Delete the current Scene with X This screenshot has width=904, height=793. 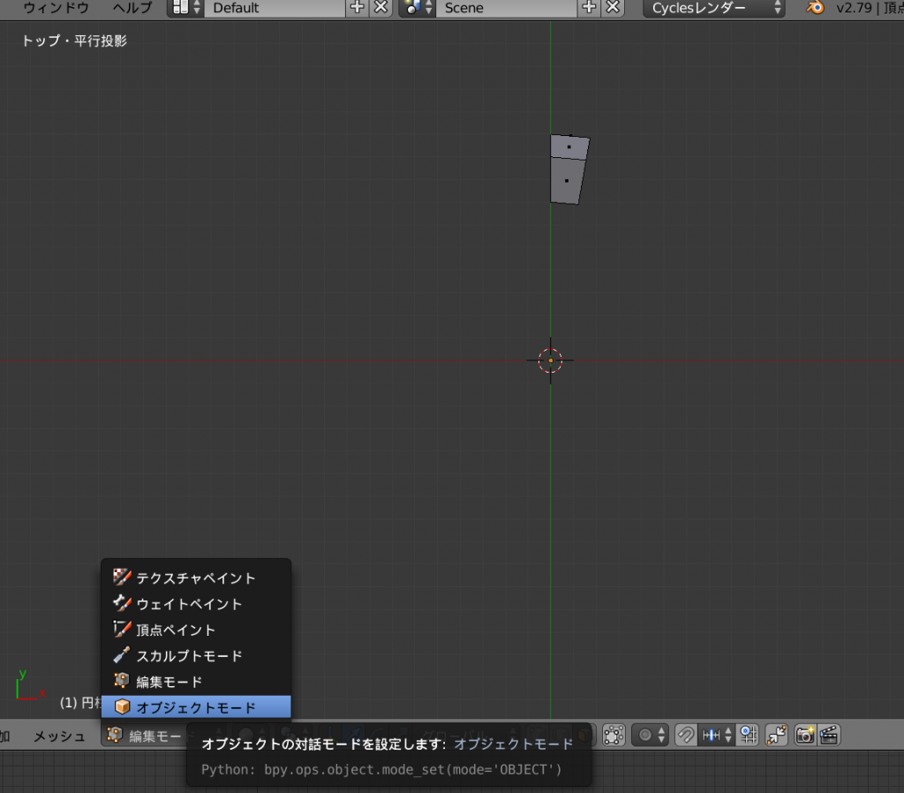[x=613, y=8]
